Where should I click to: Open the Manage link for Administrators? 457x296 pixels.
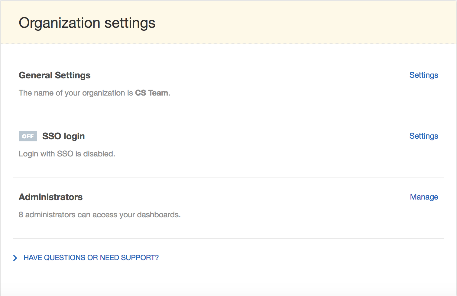[424, 197]
